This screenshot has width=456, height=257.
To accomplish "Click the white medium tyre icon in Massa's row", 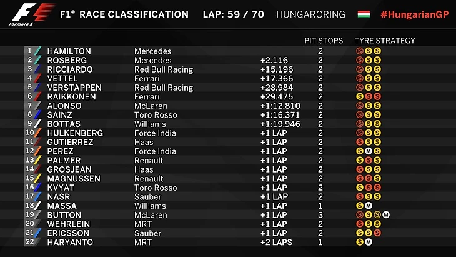I will 369,206.
